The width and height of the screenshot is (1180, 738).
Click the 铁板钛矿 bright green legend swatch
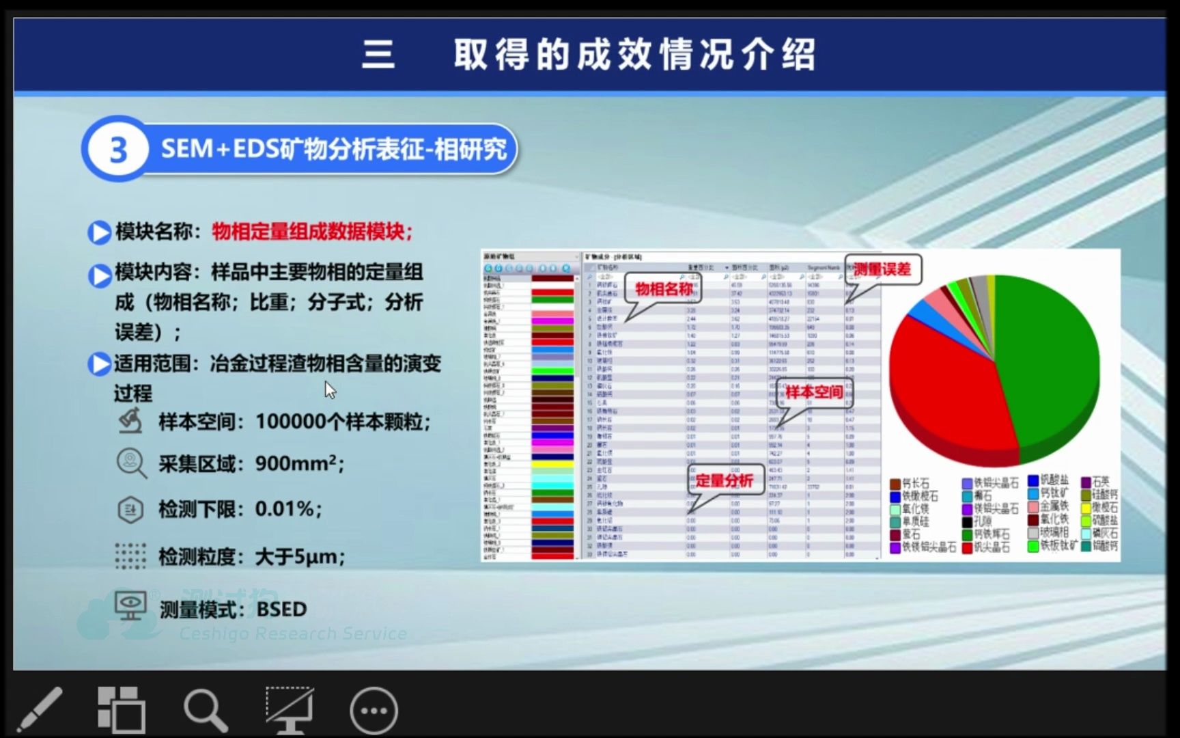click(1033, 545)
